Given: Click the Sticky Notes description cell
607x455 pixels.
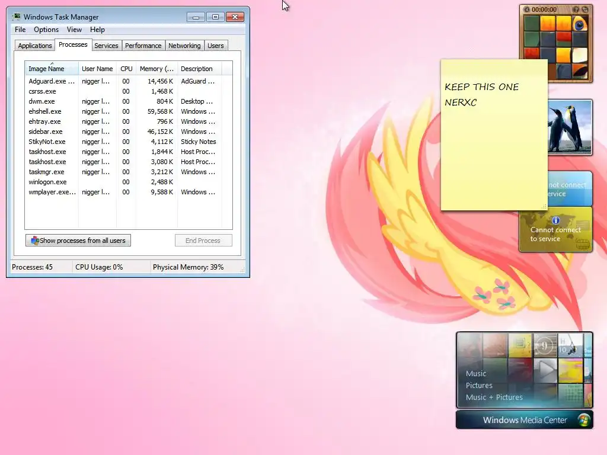Looking at the screenshot, I should click(x=198, y=142).
